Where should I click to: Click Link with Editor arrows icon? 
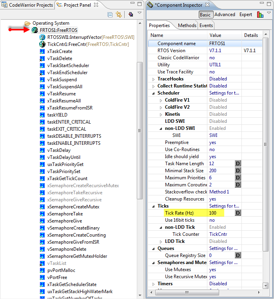tap(119, 15)
